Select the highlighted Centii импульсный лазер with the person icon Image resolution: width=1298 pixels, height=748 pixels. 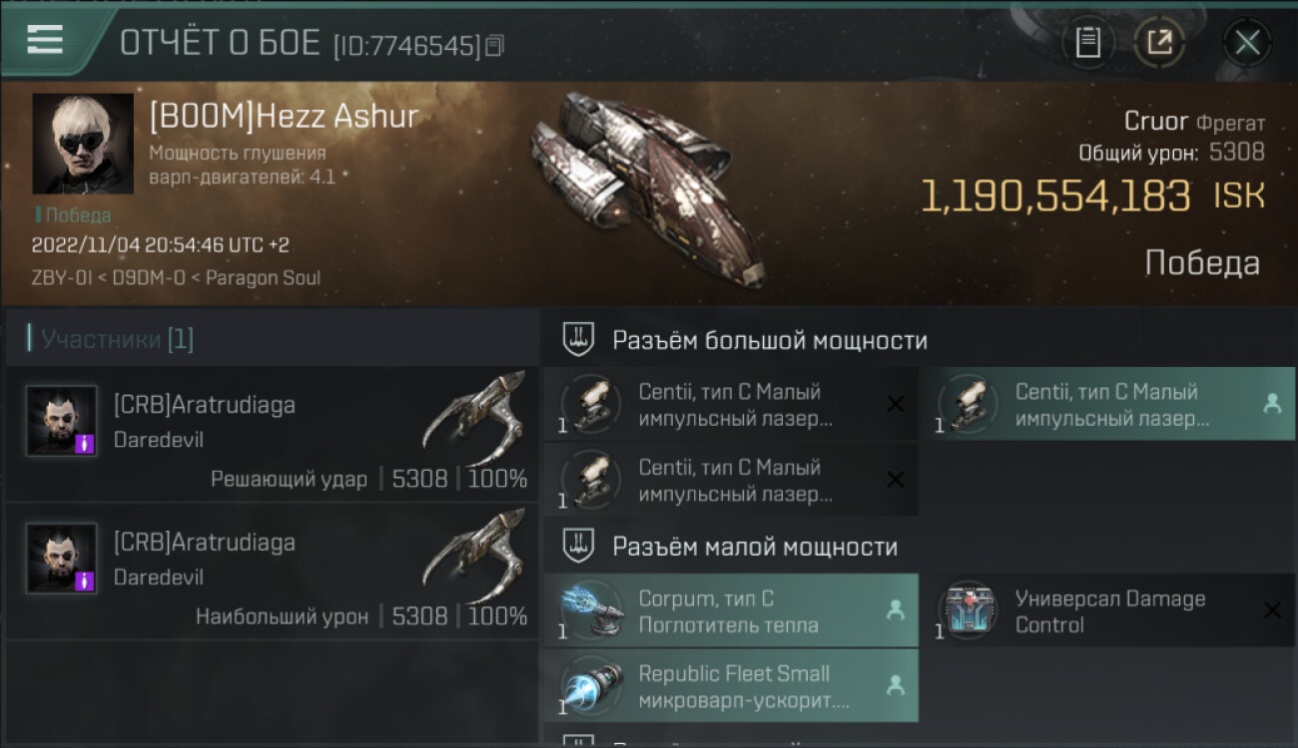point(1107,404)
